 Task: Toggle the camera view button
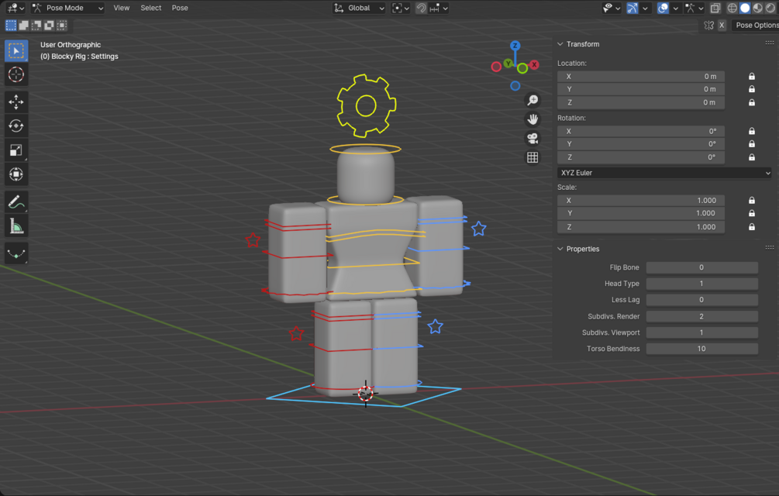(533, 138)
